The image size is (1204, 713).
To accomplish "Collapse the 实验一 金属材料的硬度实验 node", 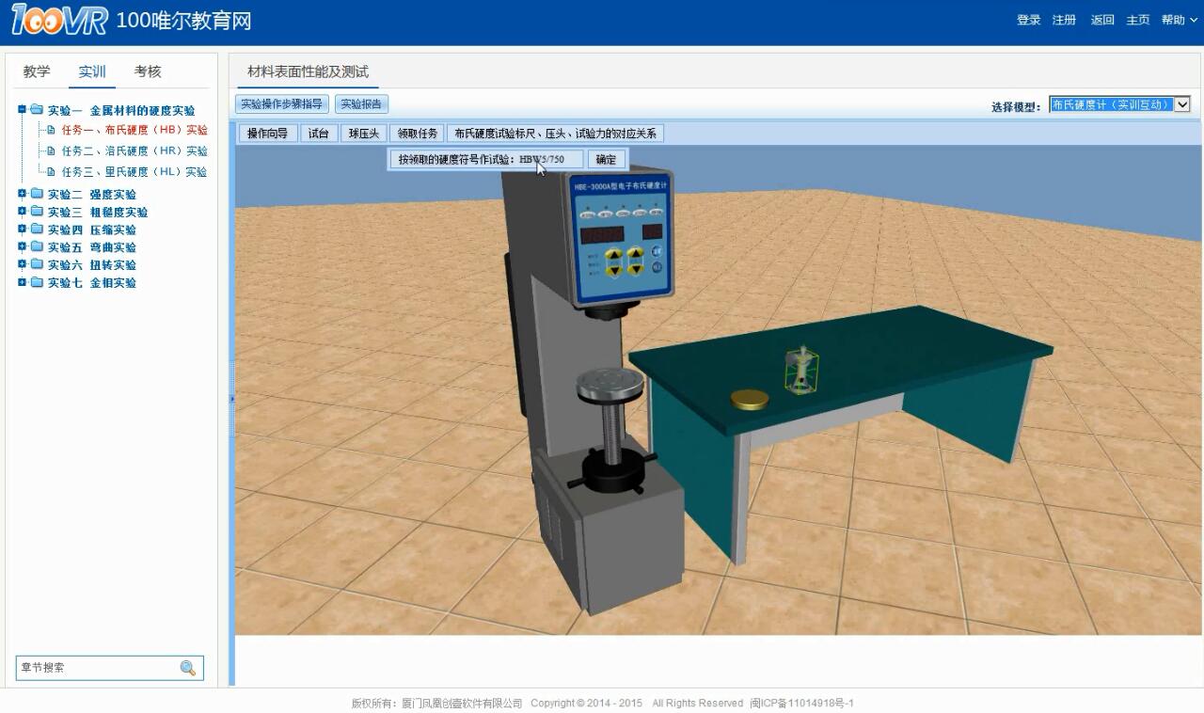I will coord(23,110).
